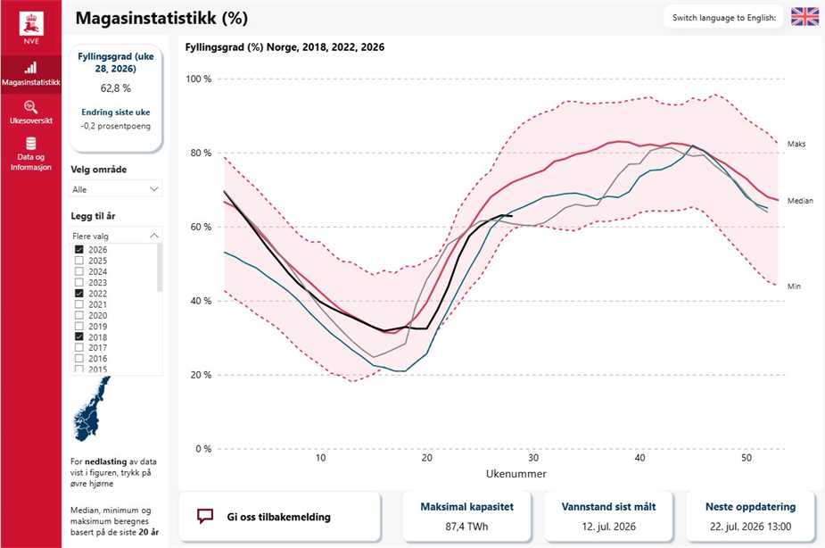825x548 pixels.
Task: Click the year list scrollbar
Action: click(160, 268)
